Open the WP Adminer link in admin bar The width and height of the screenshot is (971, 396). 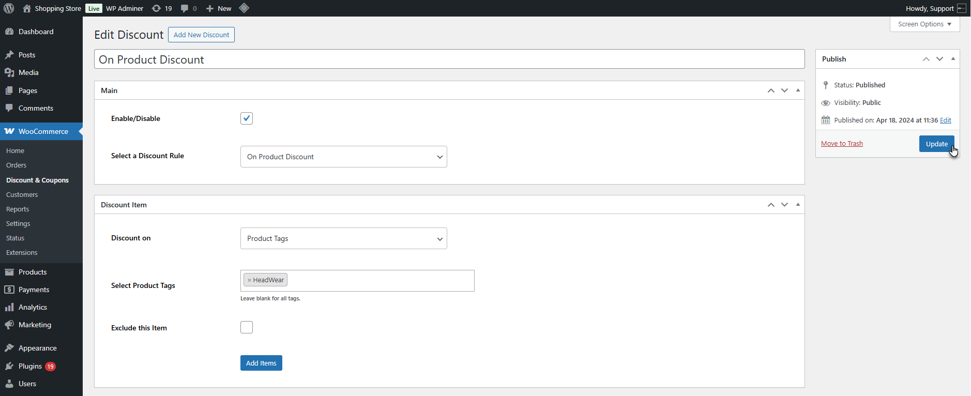[x=125, y=8]
